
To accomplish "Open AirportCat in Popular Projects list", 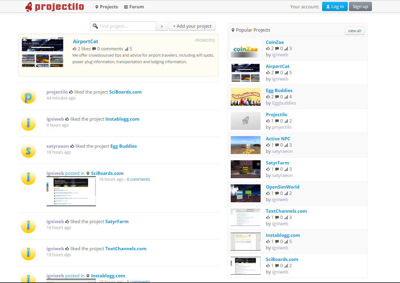I will coord(278,66).
